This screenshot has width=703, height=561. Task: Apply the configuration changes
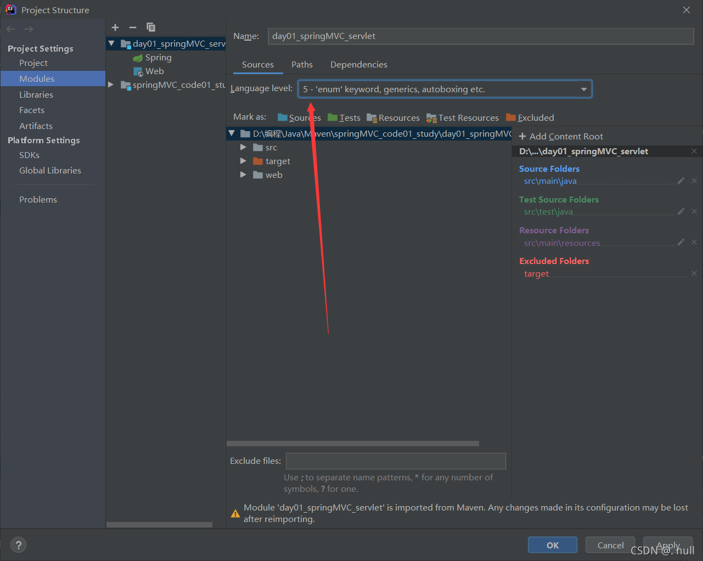(x=667, y=545)
